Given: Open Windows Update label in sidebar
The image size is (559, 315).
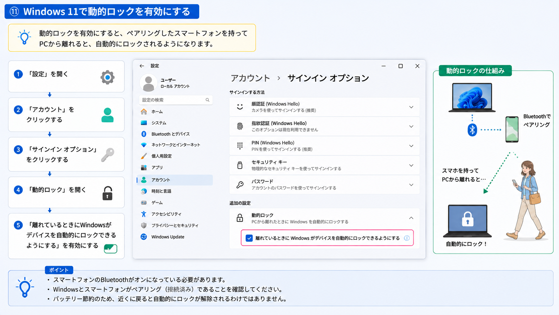Looking at the screenshot, I should pyautogui.click(x=168, y=237).
